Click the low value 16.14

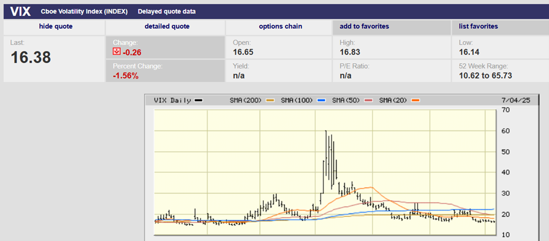[x=469, y=53]
